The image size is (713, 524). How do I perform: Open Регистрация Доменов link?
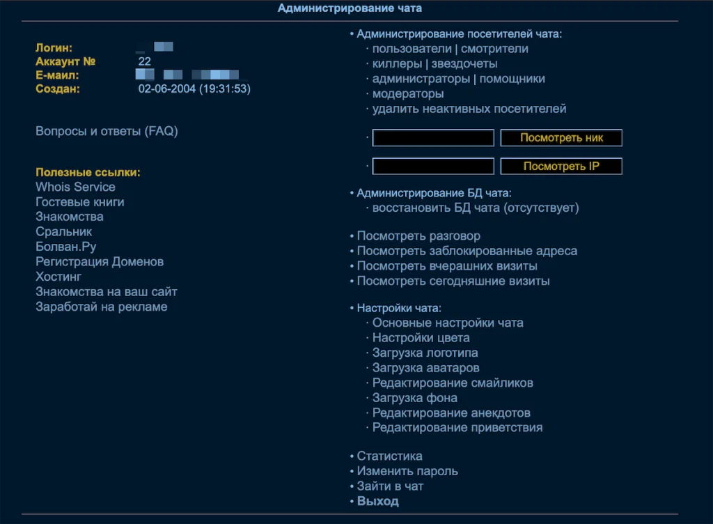[100, 262]
